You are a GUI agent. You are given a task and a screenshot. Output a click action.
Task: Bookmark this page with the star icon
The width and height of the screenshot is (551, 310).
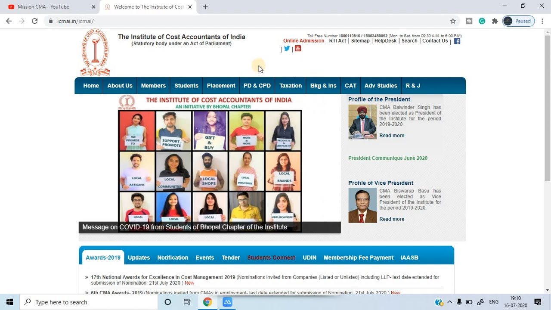coord(453,21)
